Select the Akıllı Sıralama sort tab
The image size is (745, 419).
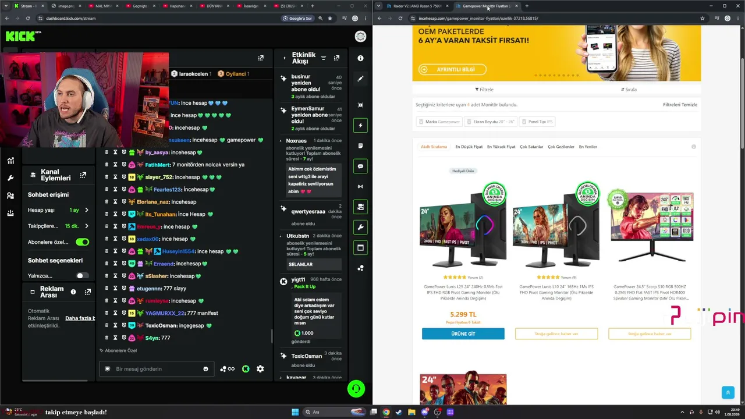point(434,147)
